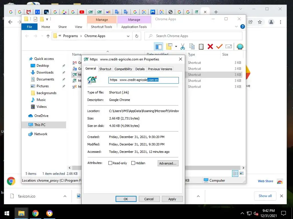Click Cancel in the Properties dialog
The width and height of the screenshot is (293, 219).
click(149, 199)
